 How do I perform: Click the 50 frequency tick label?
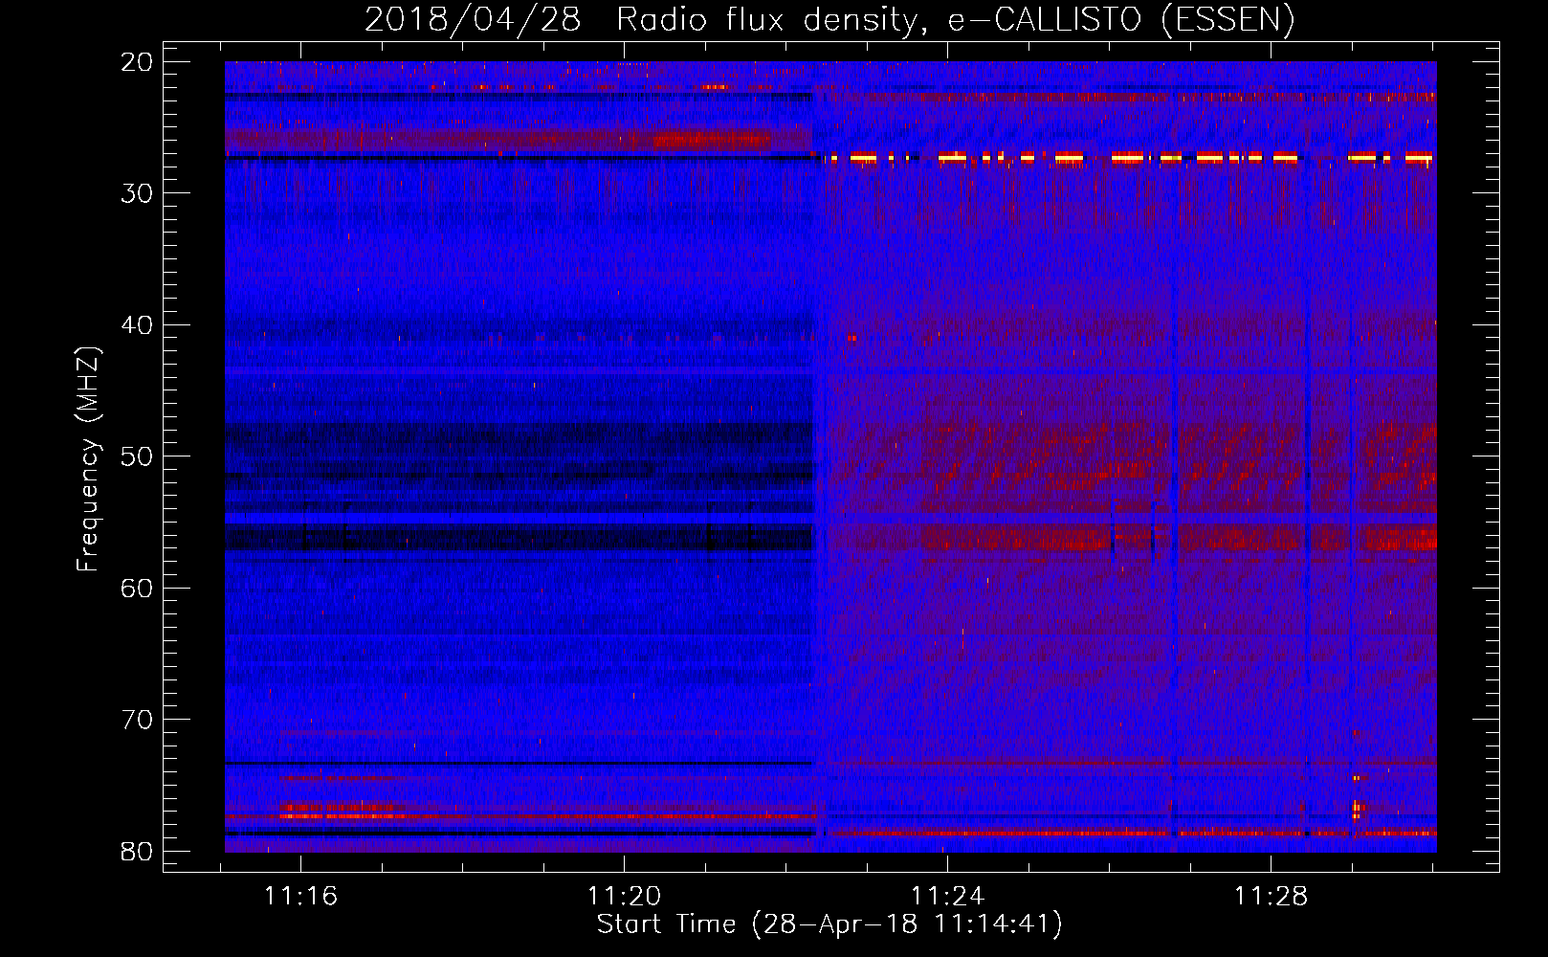(x=137, y=456)
